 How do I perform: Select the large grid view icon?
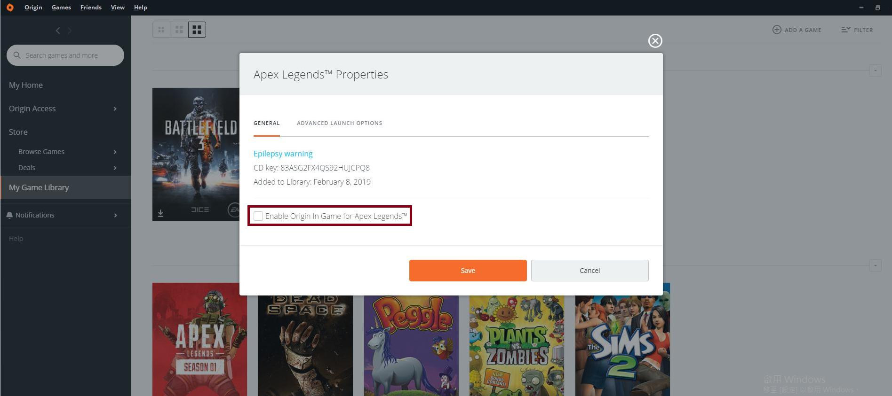(x=197, y=30)
